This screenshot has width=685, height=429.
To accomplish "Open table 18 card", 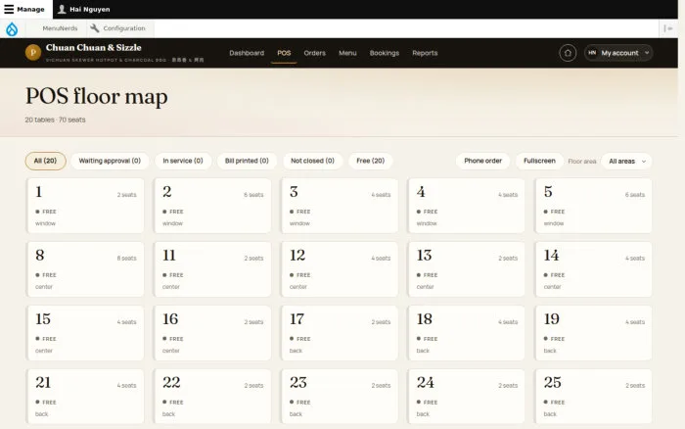I will point(466,333).
